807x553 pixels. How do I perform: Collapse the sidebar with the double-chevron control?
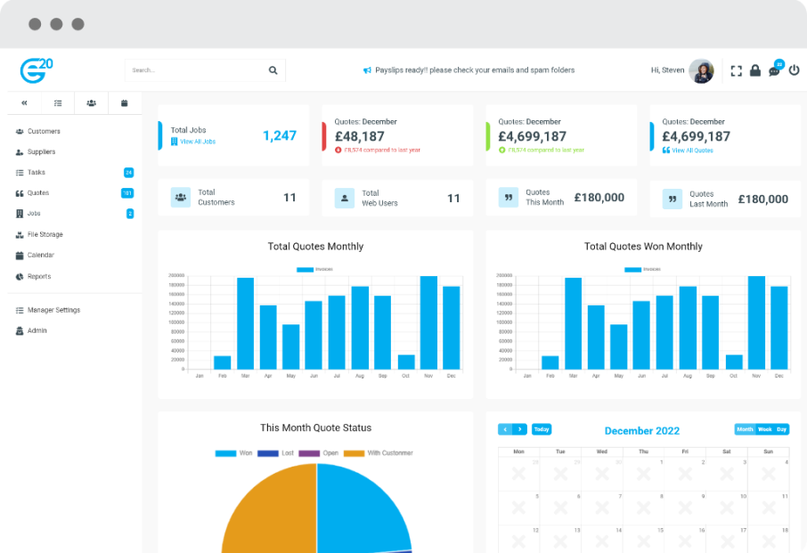[24, 102]
